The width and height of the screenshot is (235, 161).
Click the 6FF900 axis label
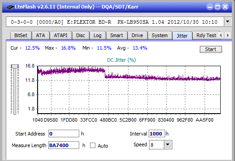(x=147, y=120)
